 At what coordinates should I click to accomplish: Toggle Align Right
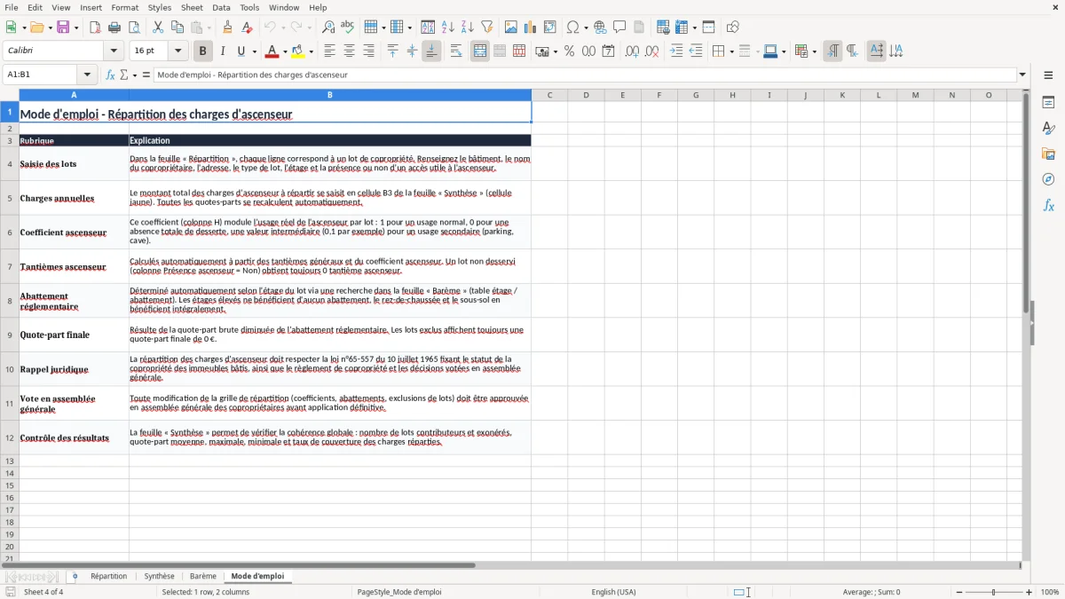[368, 51]
